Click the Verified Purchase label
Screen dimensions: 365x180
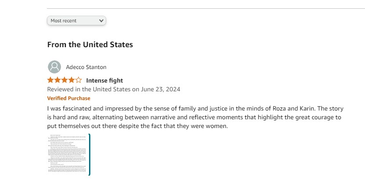point(68,98)
